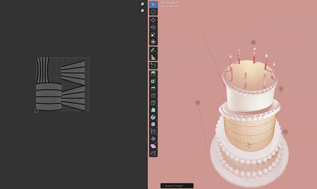The width and height of the screenshot is (317, 189).
Task: Activate the Rotate tool
Action: [x=153, y=27]
